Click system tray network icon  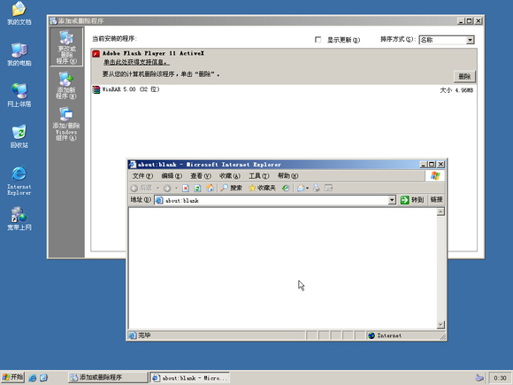coord(479,378)
